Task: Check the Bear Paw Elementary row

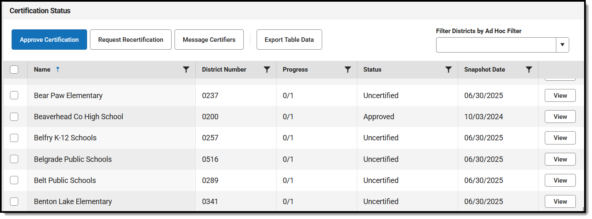Action: coord(14,95)
